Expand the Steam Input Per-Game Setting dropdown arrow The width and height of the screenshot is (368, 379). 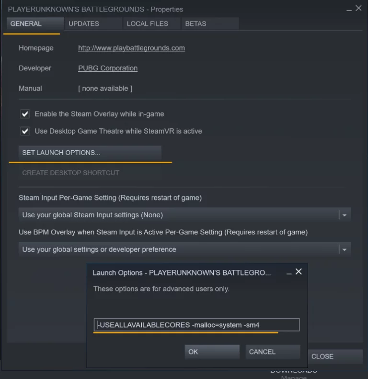pos(344,215)
